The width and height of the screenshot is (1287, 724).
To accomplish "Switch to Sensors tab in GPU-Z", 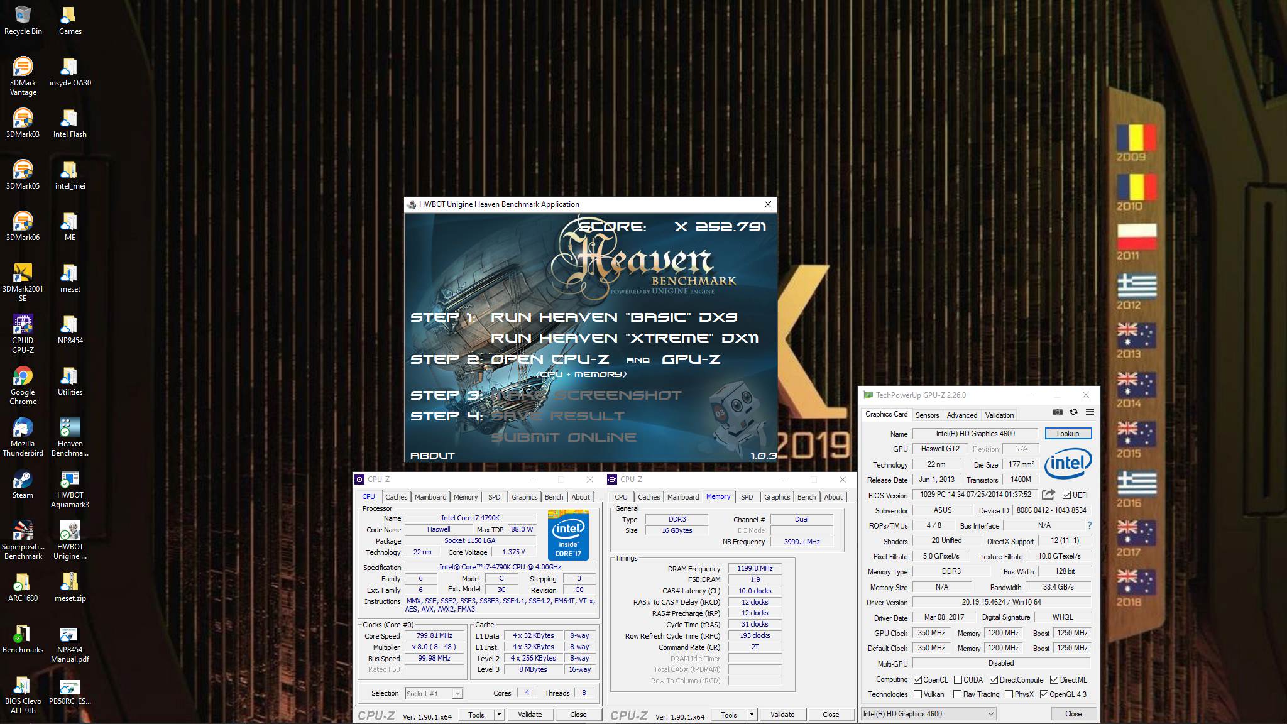I will point(927,415).
